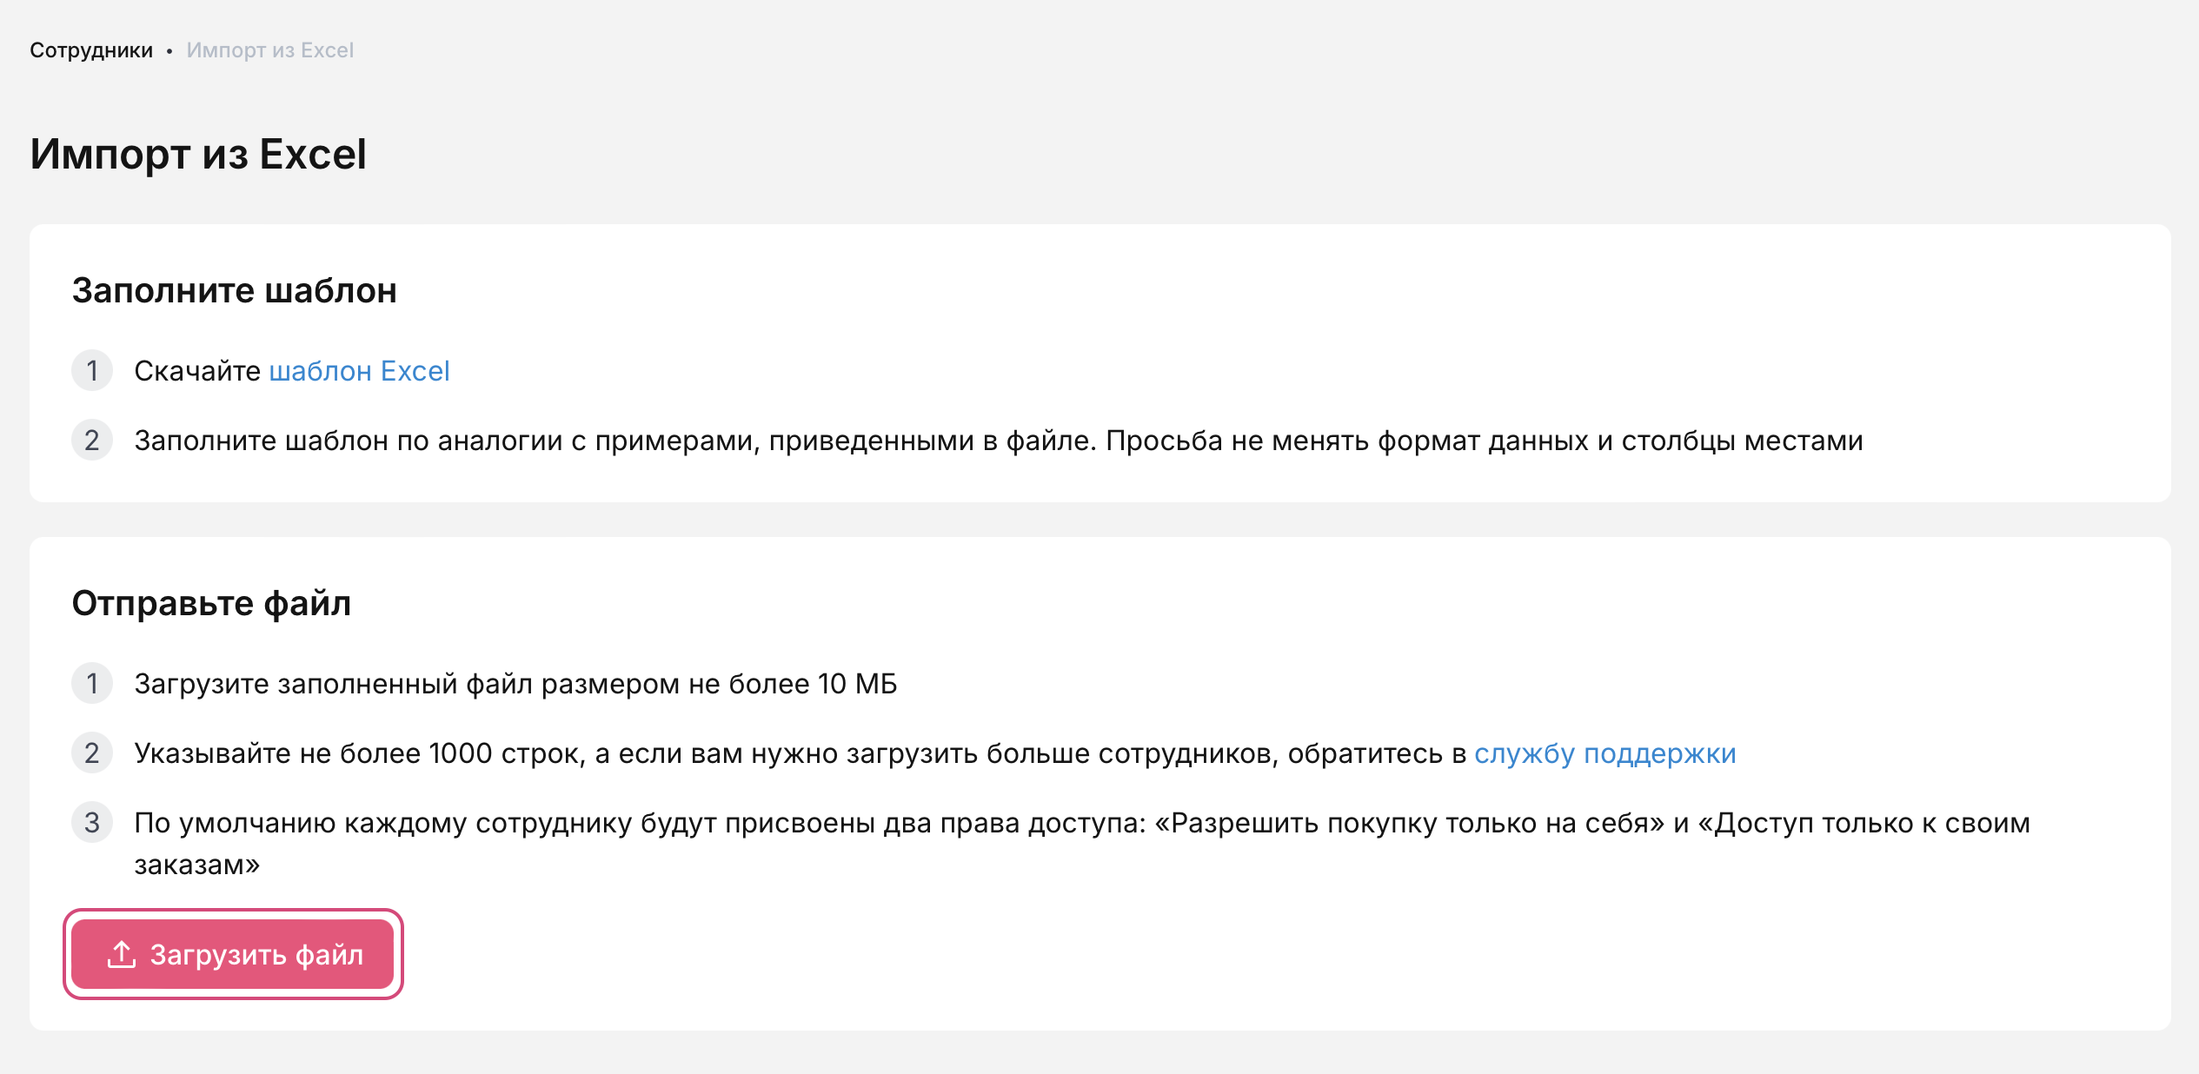Go to «Сотрудники» in breadcrumbs
This screenshot has width=2199, height=1074.
pos(91,50)
